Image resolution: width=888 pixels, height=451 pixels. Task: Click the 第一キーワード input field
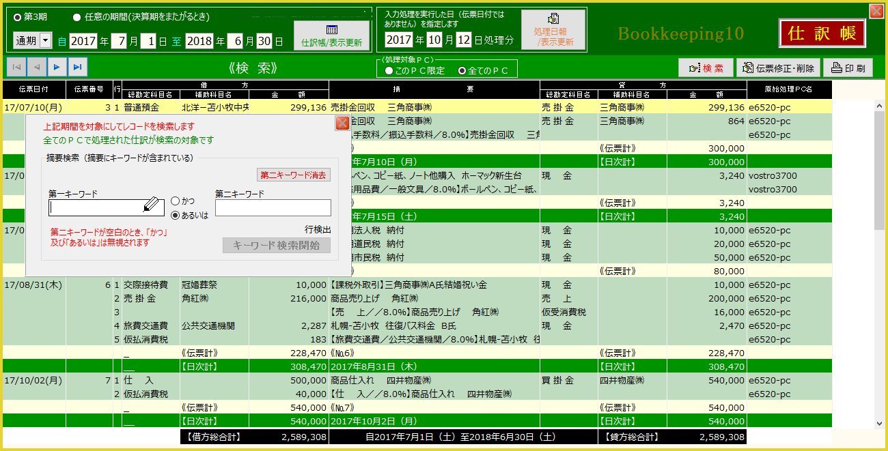coord(96,207)
